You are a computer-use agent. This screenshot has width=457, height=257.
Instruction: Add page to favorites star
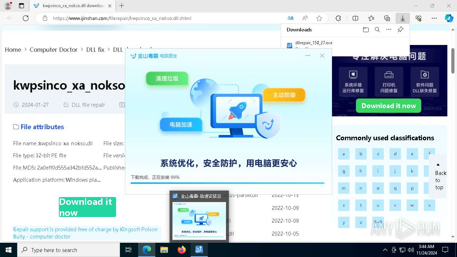click(319, 18)
